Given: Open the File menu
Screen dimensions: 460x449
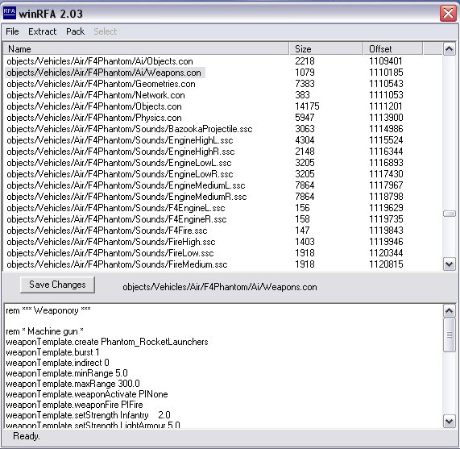Looking at the screenshot, I should 12,31.
